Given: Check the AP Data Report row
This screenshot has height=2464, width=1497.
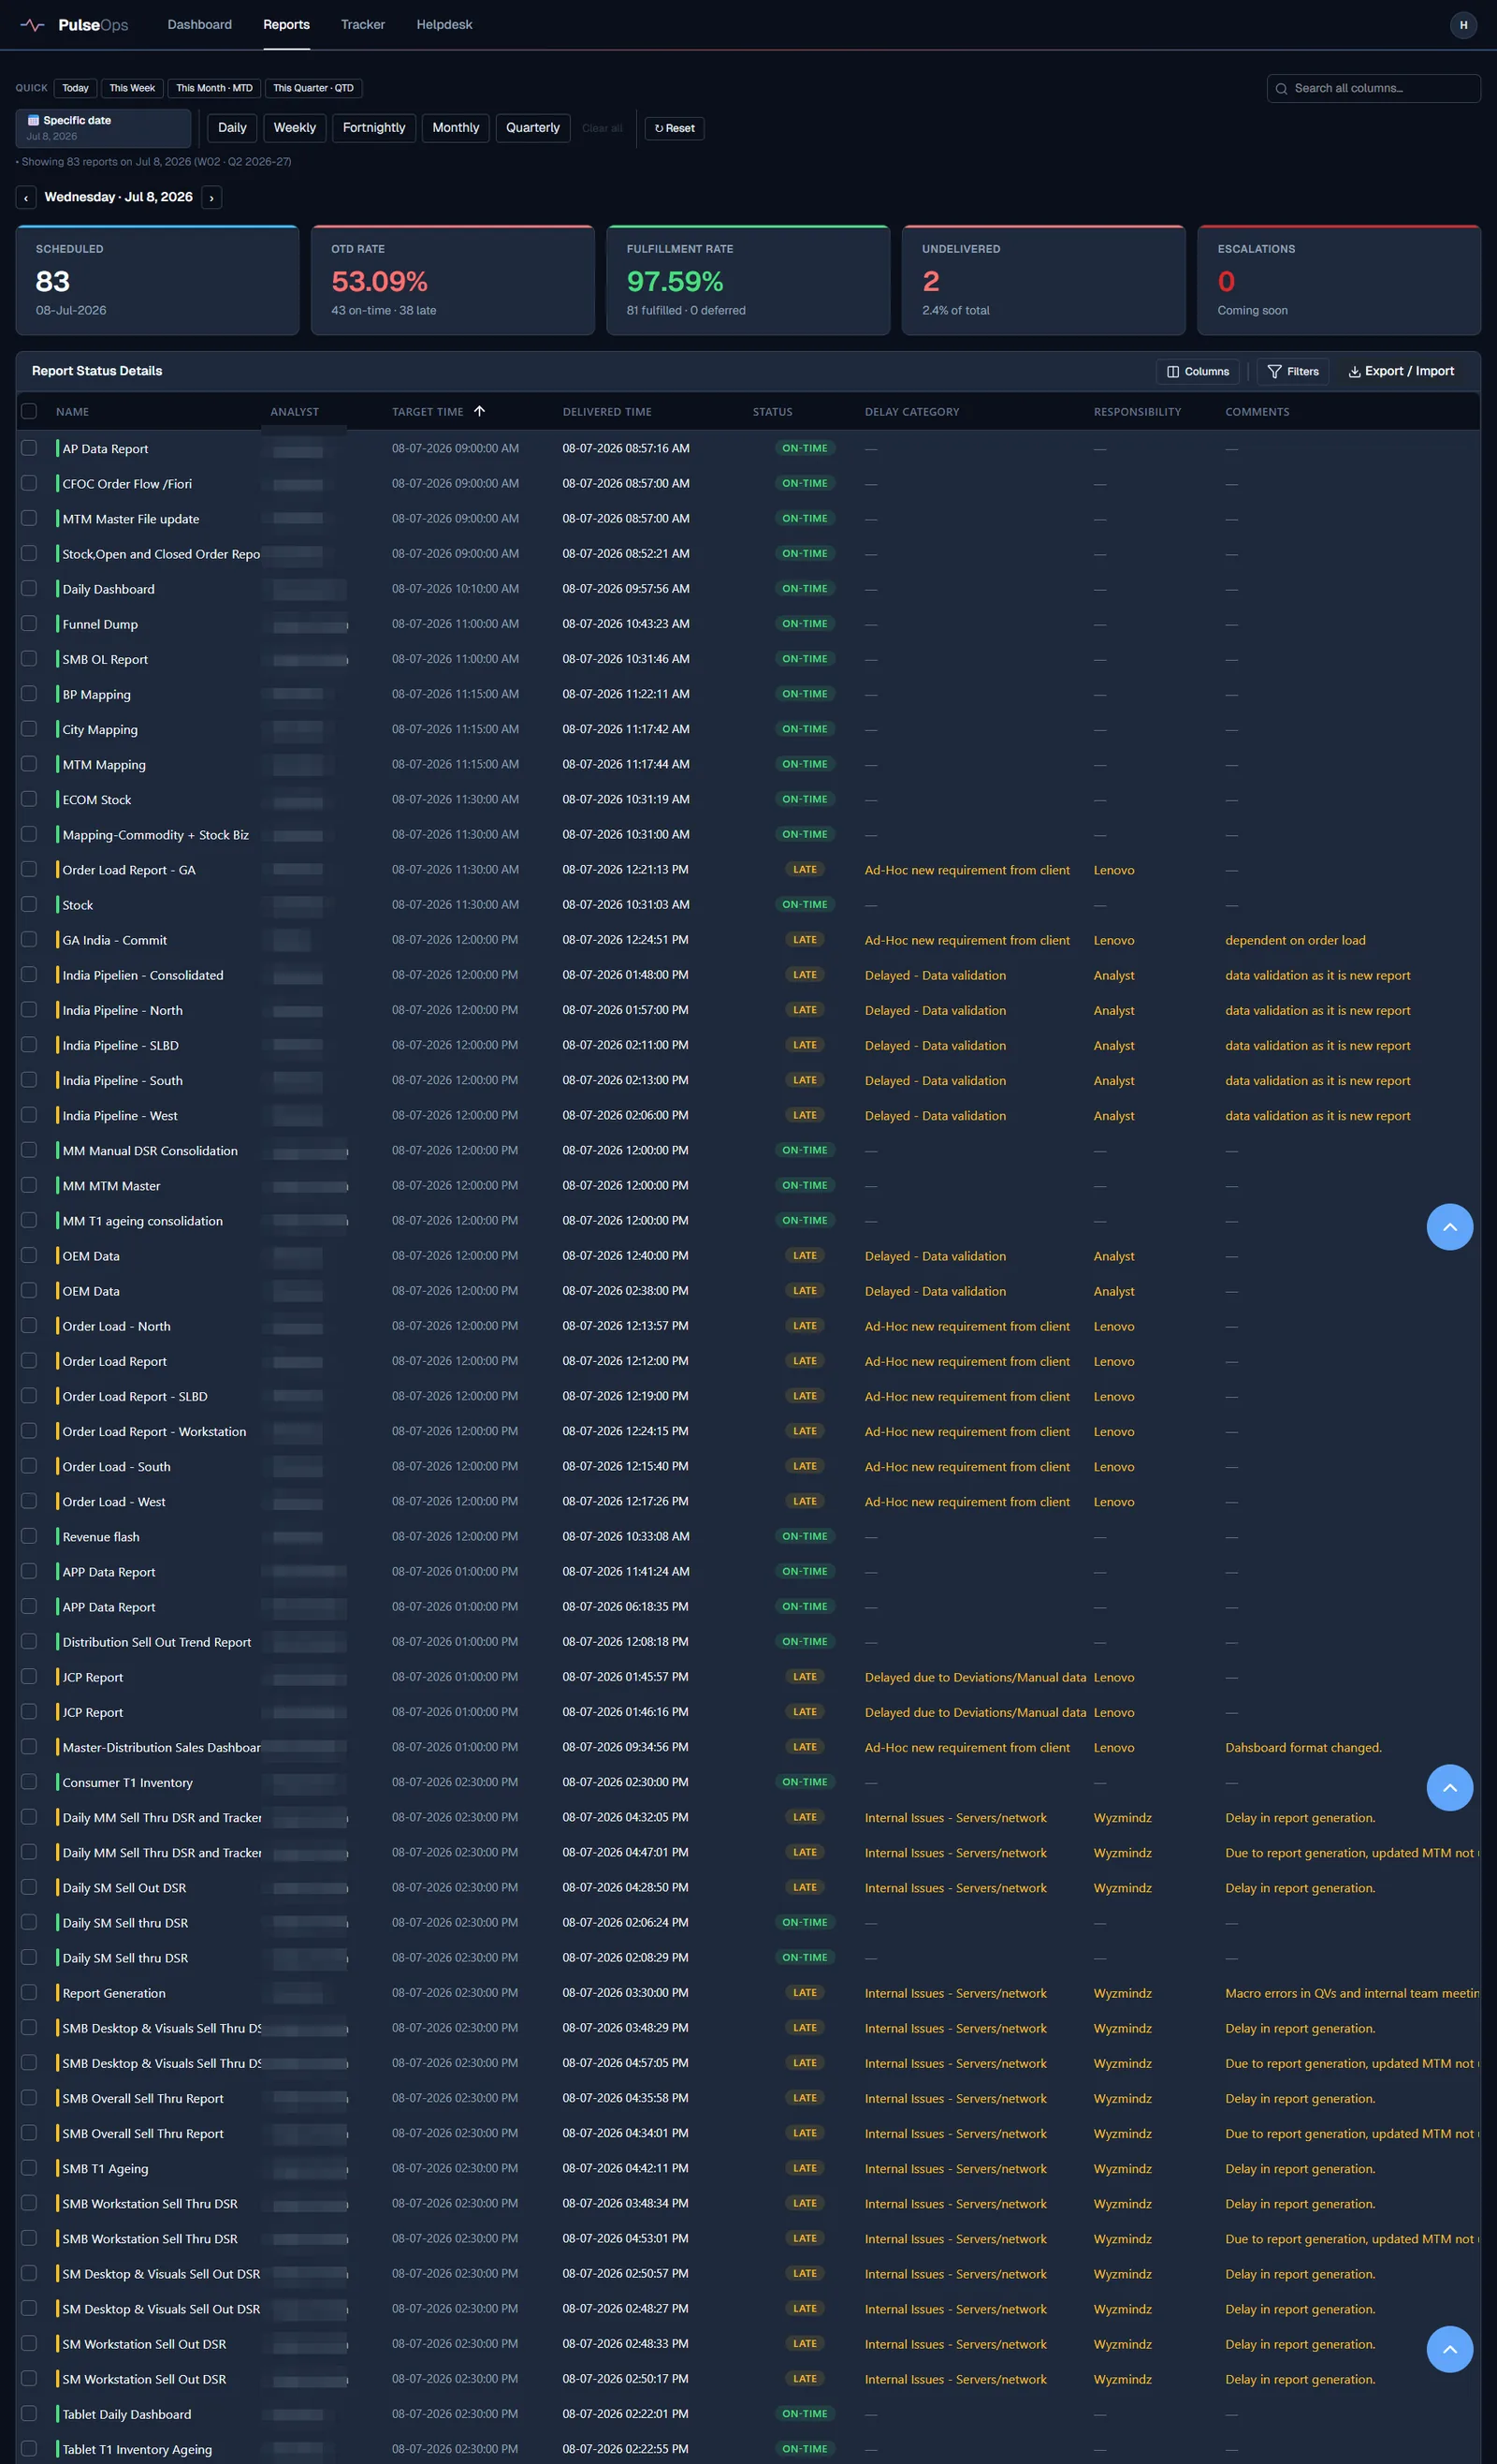Looking at the screenshot, I should (x=29, y=448).
